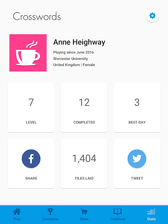Select the Play home icon

(17, 211)
